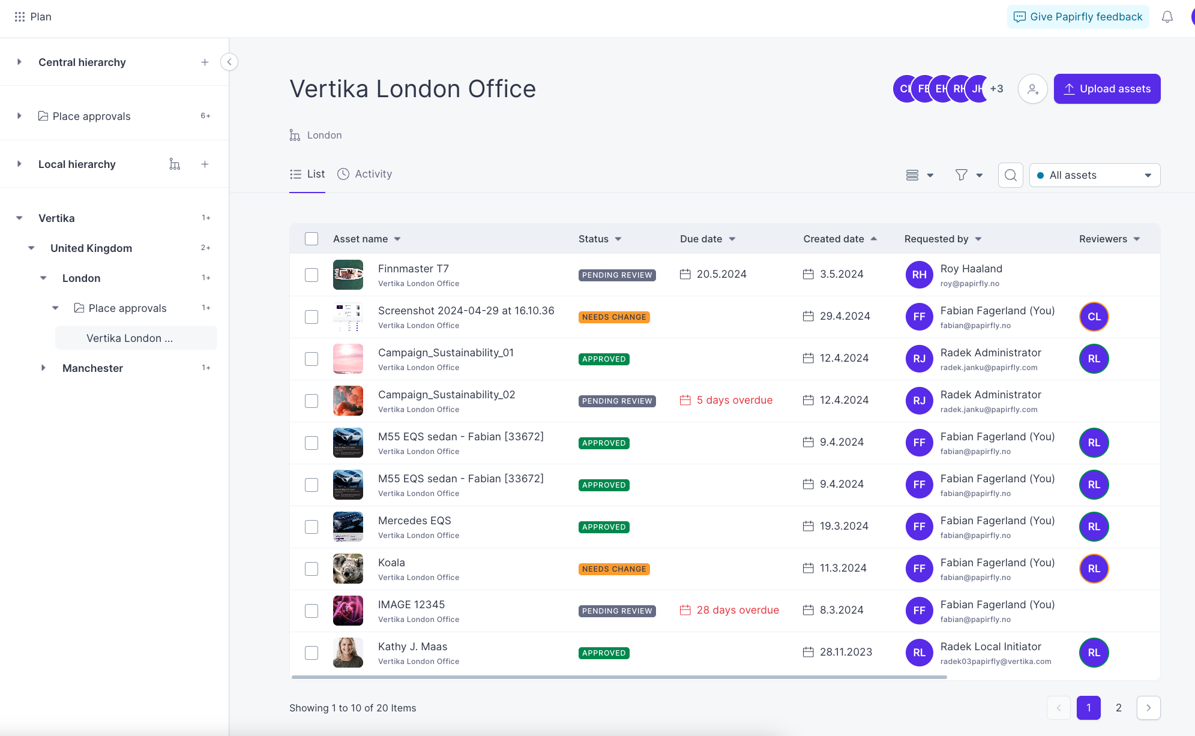The image size is (1195, 736).
Task: Switch to the Activity tab
Action: [365, 174]
